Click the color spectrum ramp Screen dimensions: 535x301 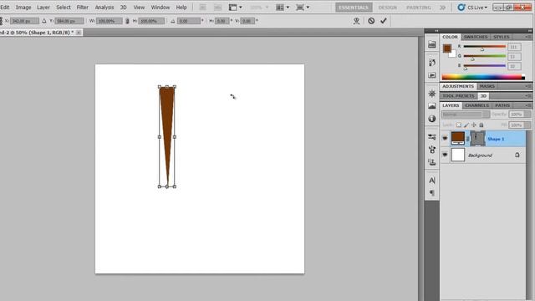(x=483, y=77)
